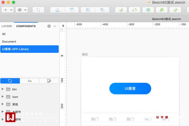Collapse the library list with chevron
The width and height of the screenshot is (189, 126).
[x=55, y=26]
